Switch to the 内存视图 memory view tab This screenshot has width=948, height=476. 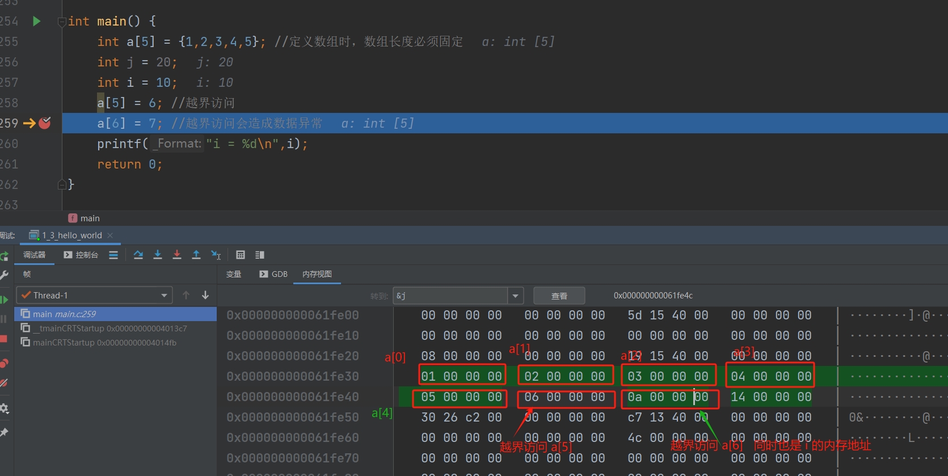point(317,274)
